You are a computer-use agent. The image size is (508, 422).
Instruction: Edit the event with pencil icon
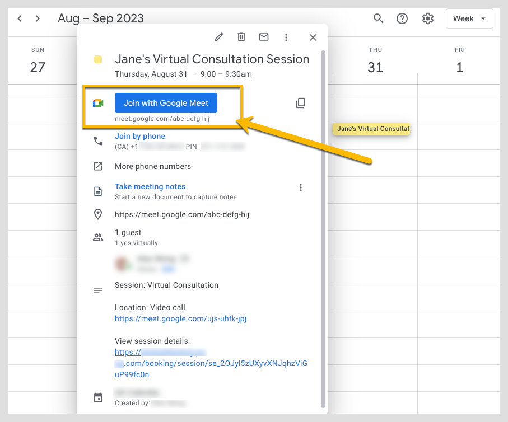219,37
